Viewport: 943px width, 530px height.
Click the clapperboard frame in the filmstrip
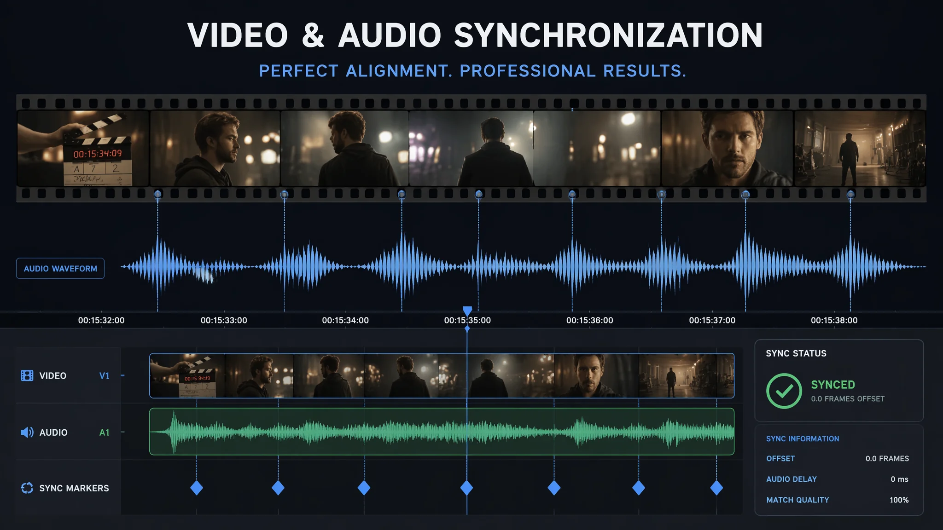83,148
